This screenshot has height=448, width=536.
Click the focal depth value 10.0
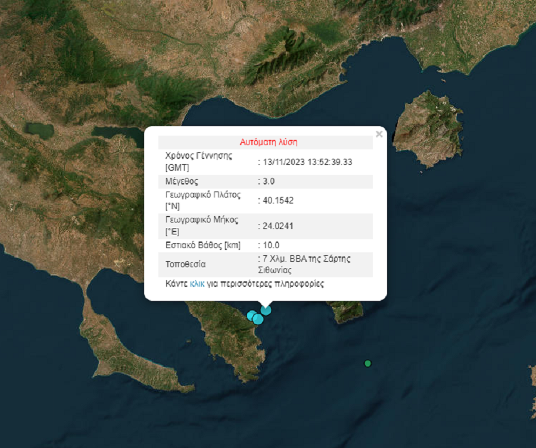coord(271,245)
